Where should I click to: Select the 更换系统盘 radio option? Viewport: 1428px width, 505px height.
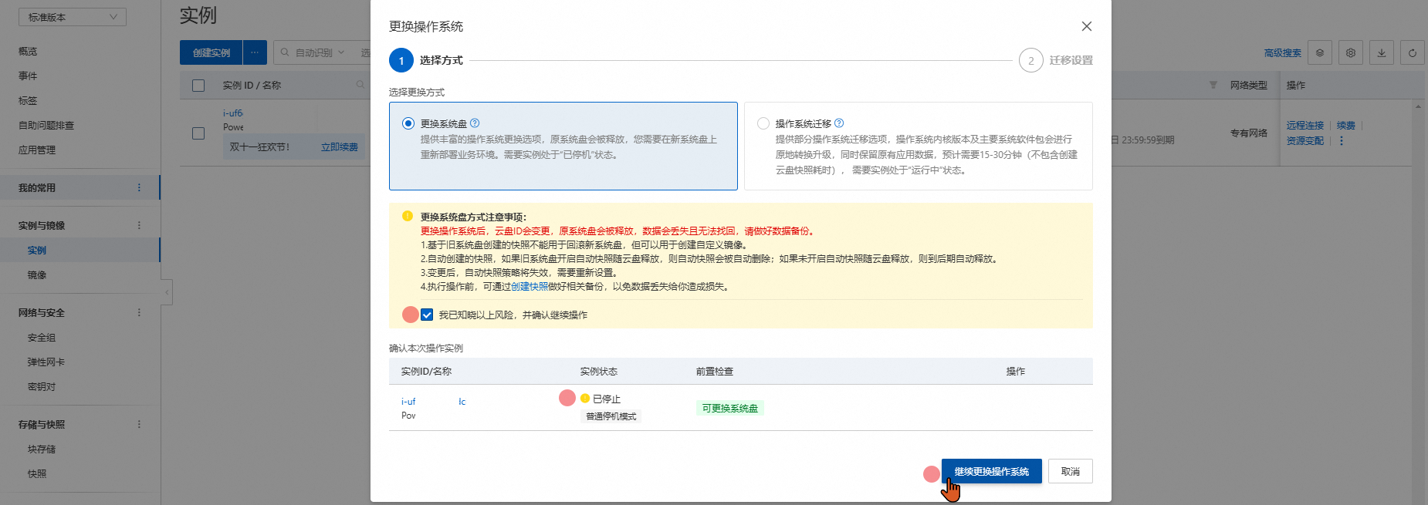point(408,123)
